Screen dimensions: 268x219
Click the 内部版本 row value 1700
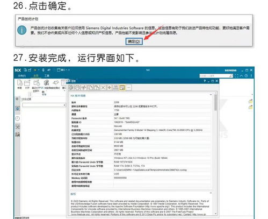click(117, 110)
